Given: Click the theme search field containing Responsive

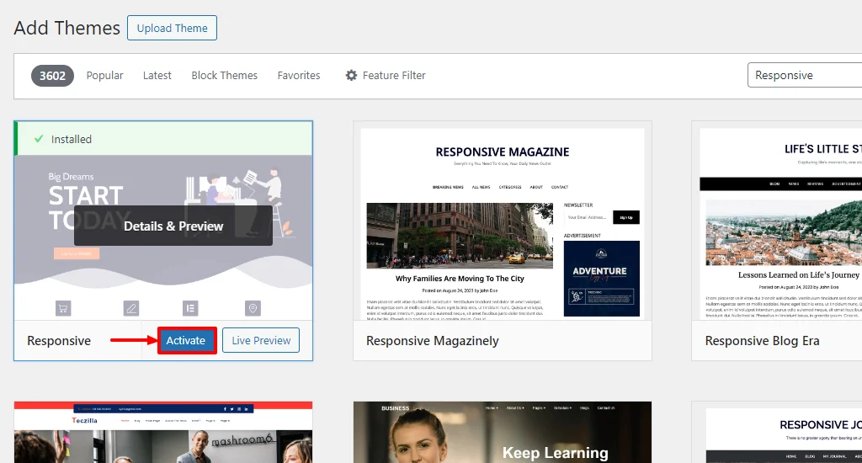Looking at the screenshot, I should [x=805, y=75].
